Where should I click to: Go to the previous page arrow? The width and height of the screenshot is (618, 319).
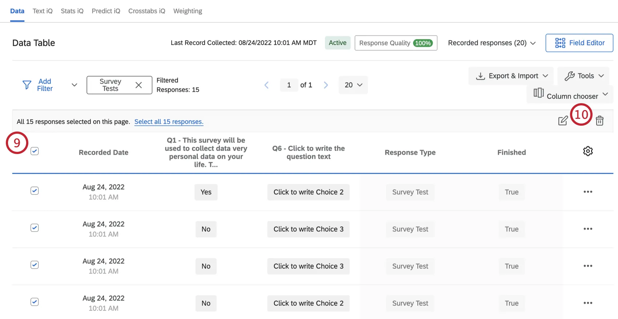pos(266,85)
